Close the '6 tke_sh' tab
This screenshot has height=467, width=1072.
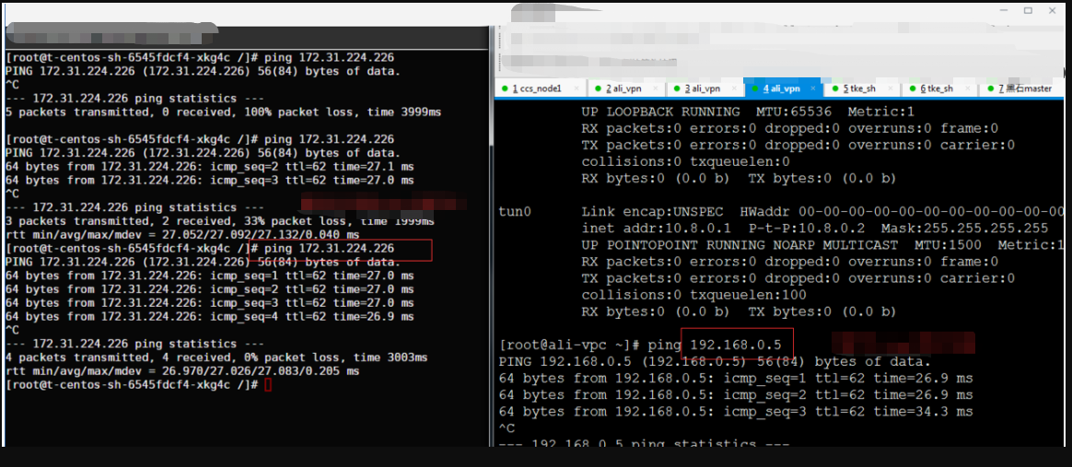tap(967, 89)
